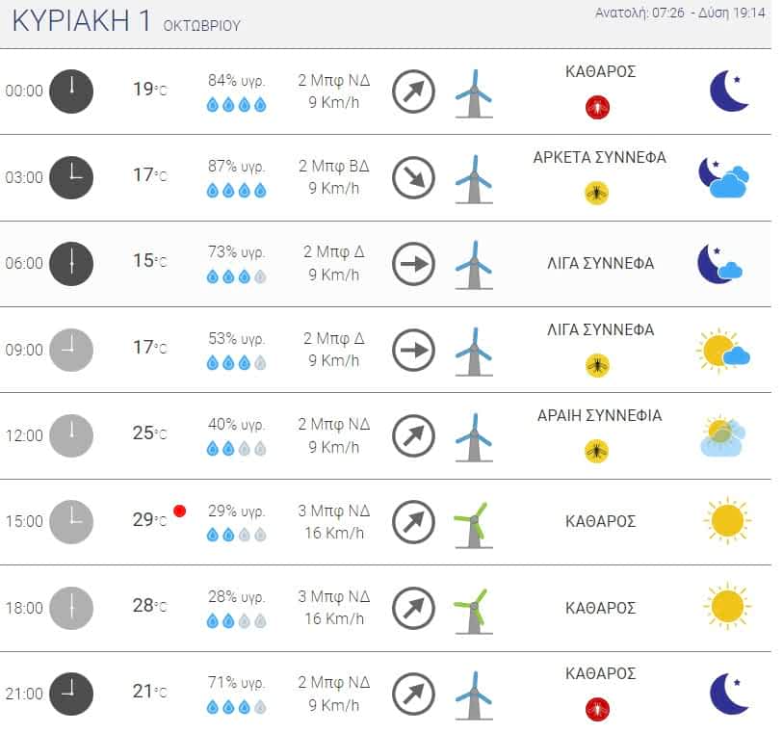Click the ΑΡΑΙΗ ΣΥΝΝΕΦΙΑ condition label
The height and width of the screenshot is (734, 783).
[599, 415]
